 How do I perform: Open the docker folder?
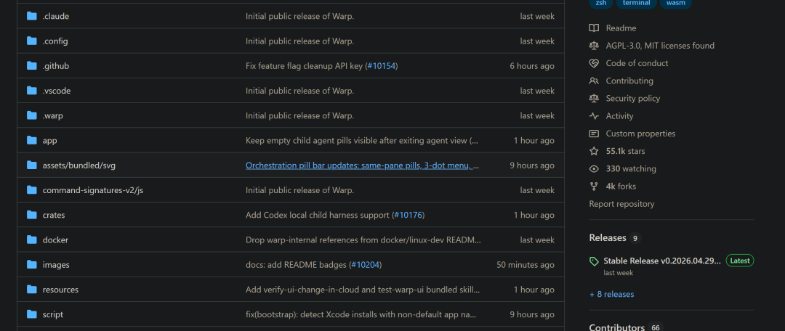pos(55,240)
